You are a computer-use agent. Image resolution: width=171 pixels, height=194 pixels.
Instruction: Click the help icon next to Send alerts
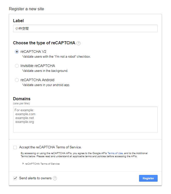55,178
